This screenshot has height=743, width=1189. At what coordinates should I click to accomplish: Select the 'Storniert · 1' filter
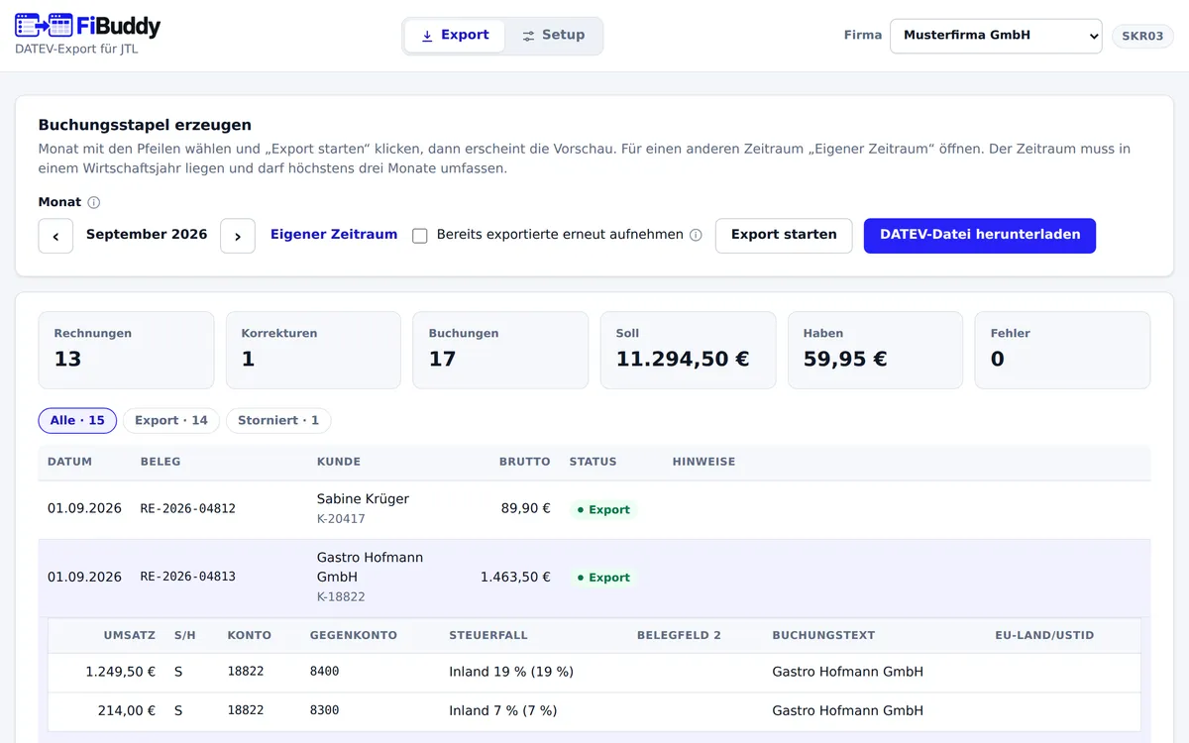278,421
